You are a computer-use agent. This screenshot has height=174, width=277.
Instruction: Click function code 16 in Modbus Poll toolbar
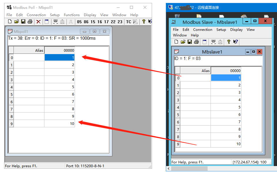click(x=100, y=21)
